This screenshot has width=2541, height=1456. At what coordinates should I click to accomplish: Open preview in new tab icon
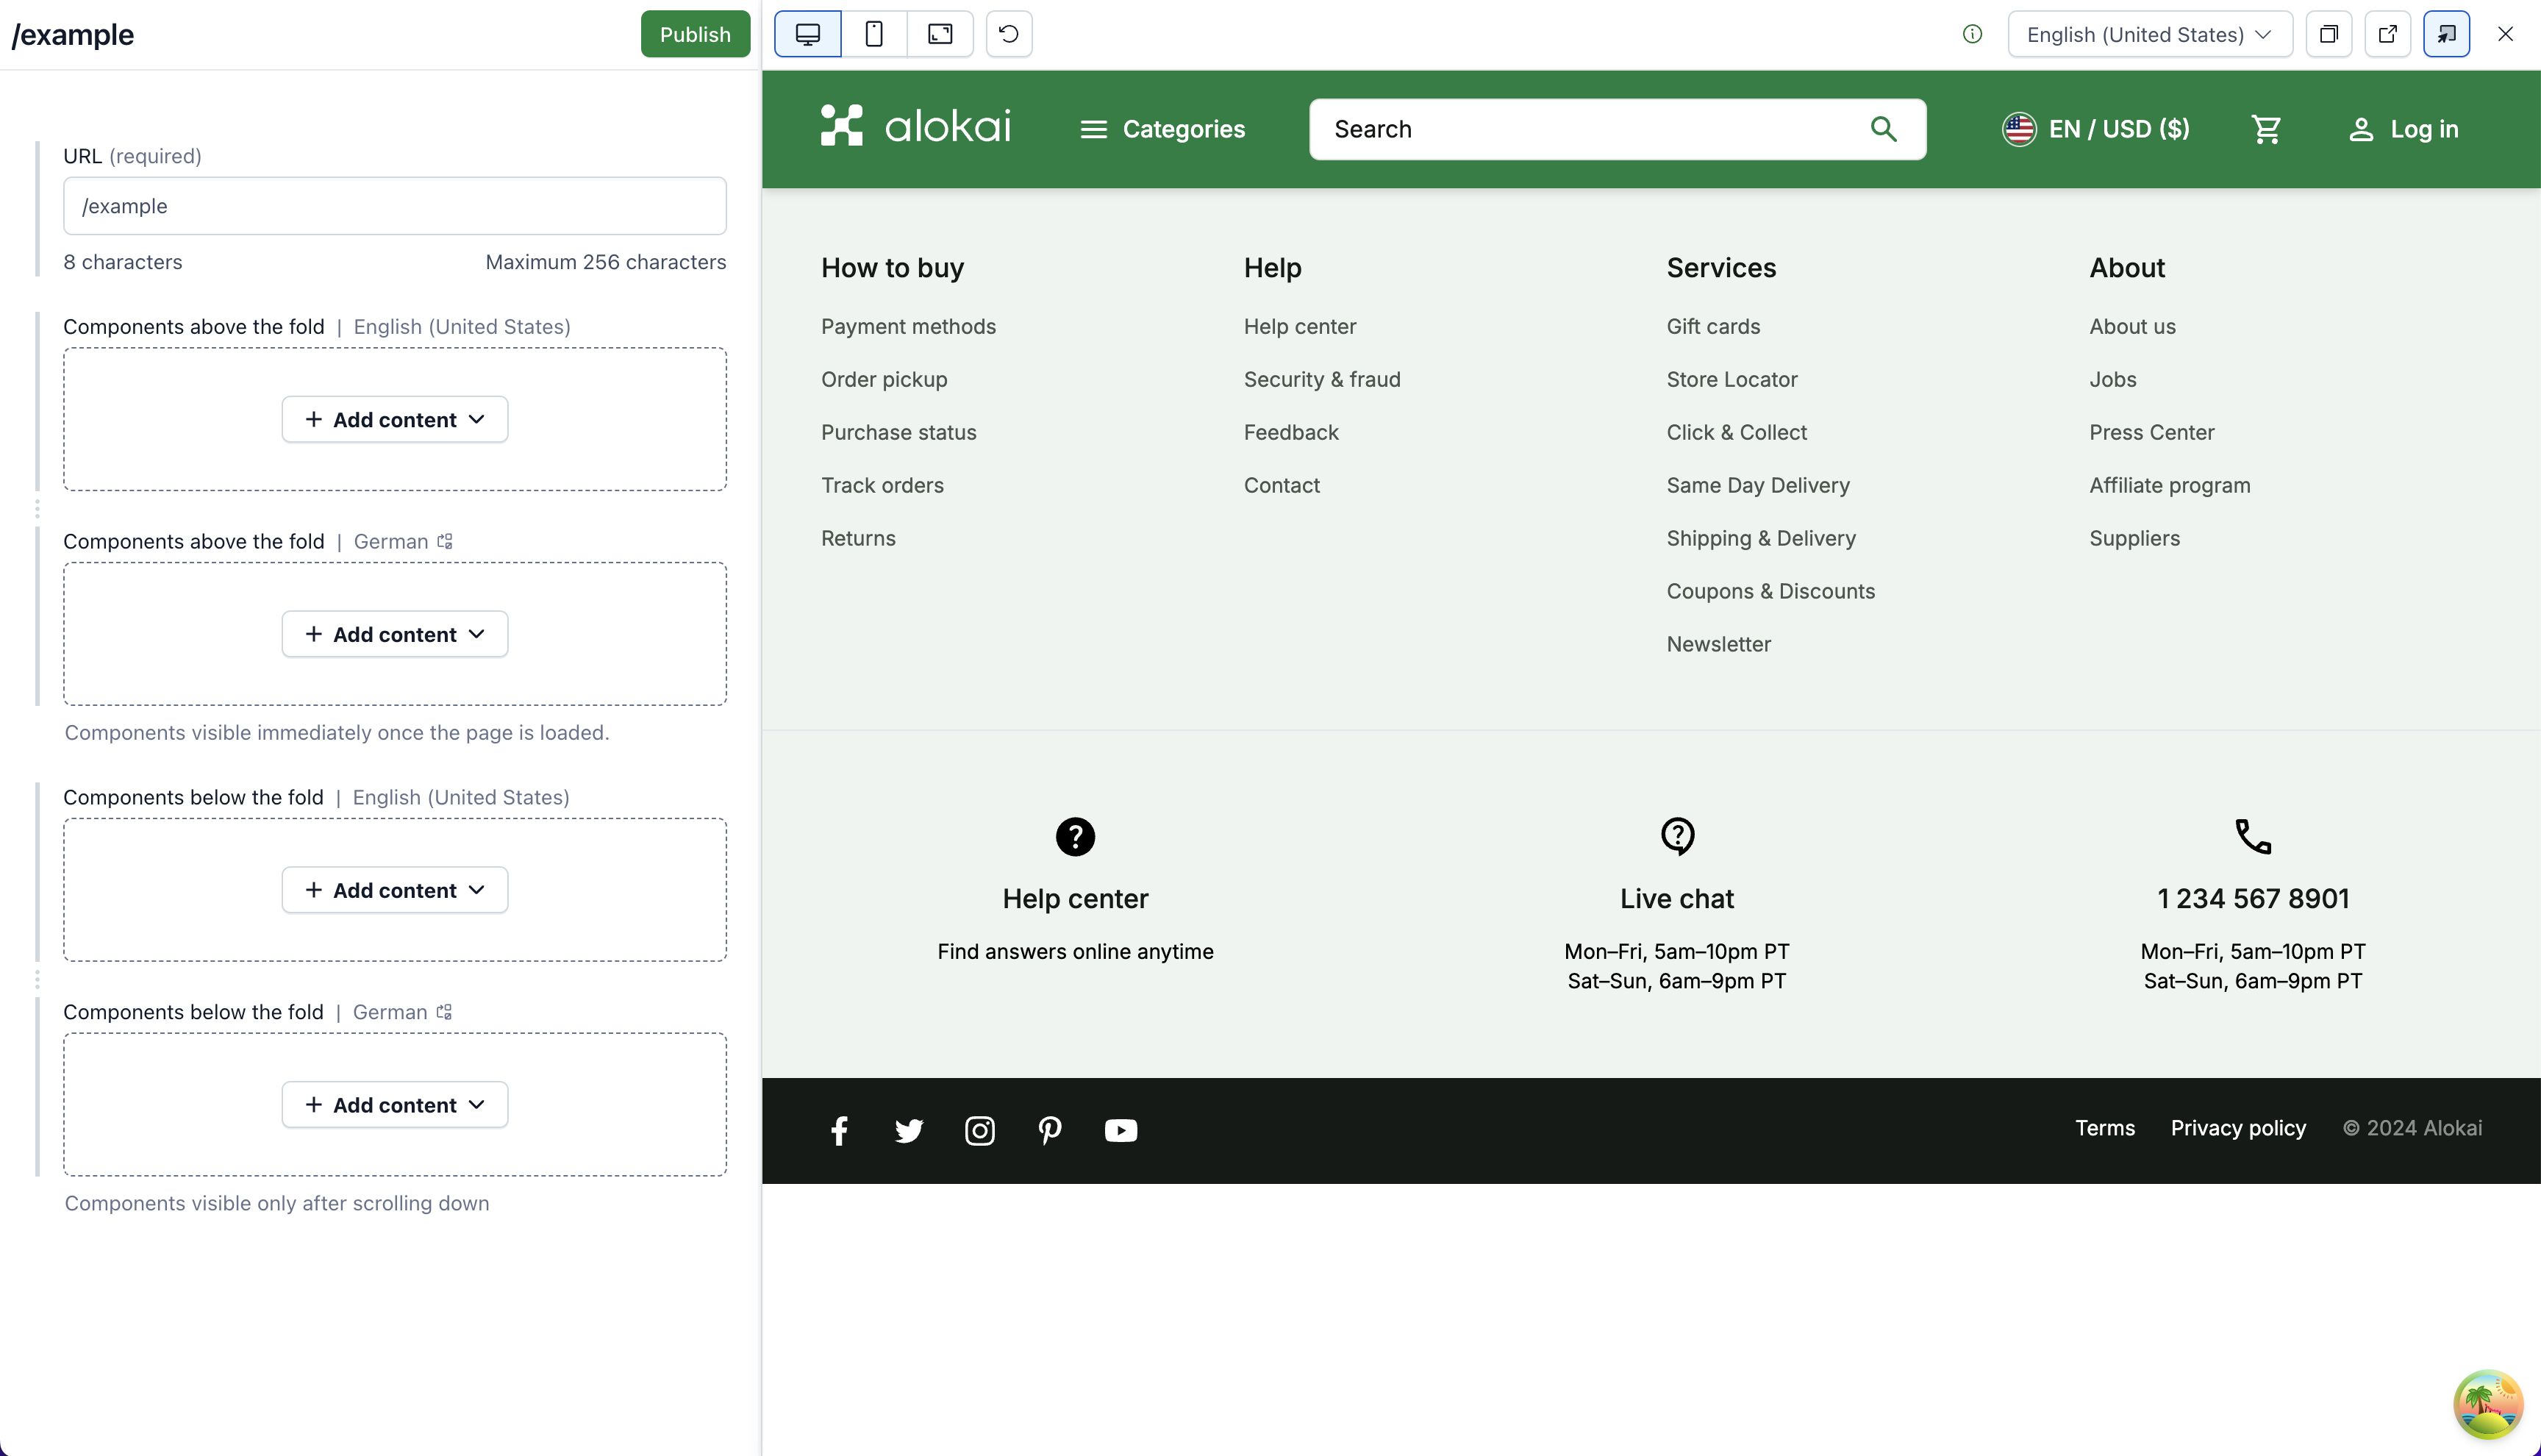(2387, 34)
